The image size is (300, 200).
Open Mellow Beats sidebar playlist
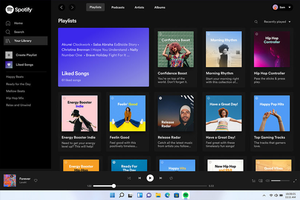[x=16, y=91]
